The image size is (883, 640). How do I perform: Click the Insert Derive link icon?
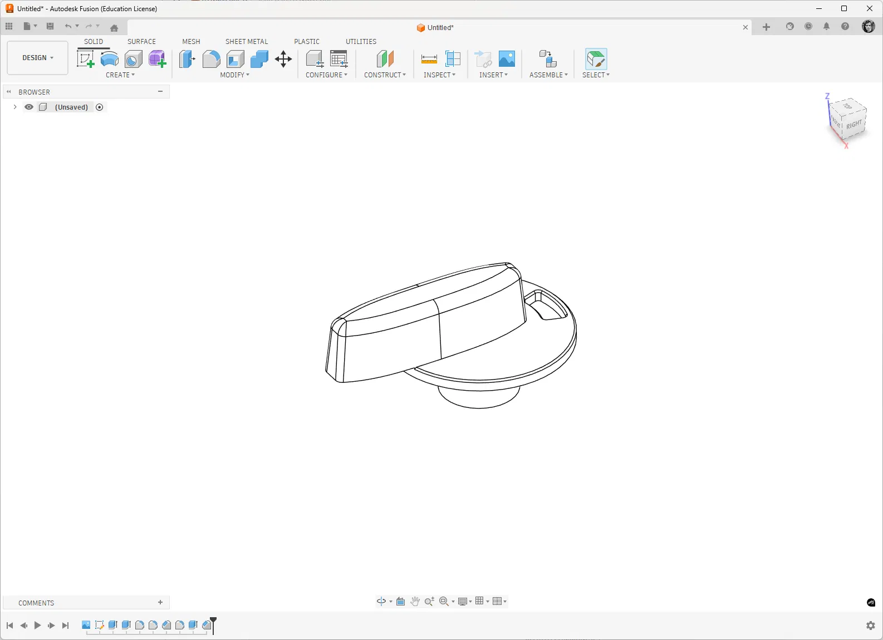click(x=483, y=58)
